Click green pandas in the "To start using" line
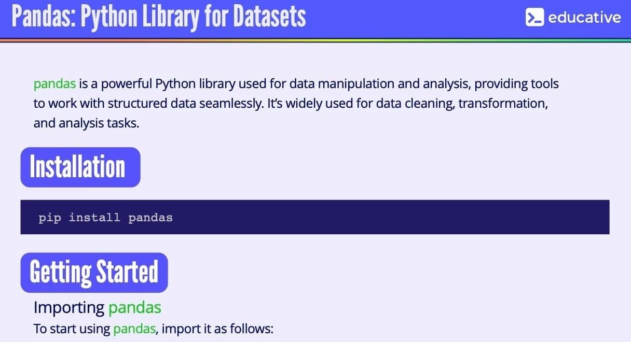 tap(134, 329)
